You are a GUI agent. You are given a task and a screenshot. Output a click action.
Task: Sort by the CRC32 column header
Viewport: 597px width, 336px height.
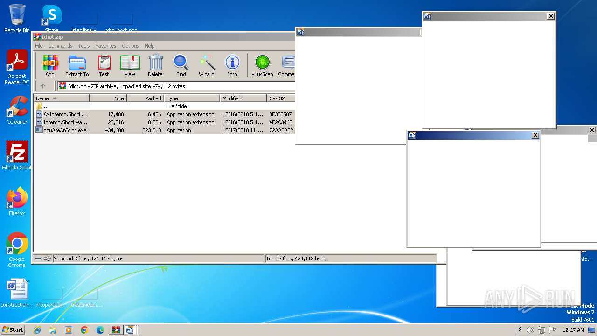click(281, 98)
